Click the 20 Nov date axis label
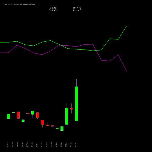The image size is (152, 152). (22, 144)
